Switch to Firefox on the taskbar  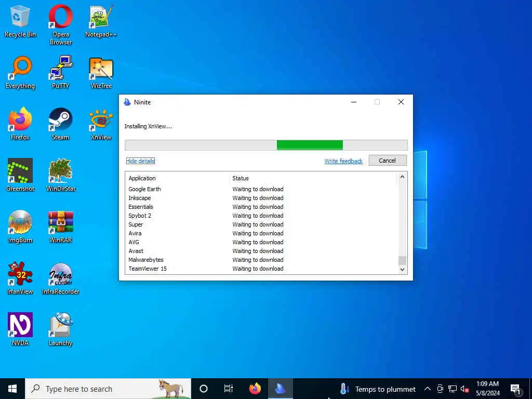[255, 389]
